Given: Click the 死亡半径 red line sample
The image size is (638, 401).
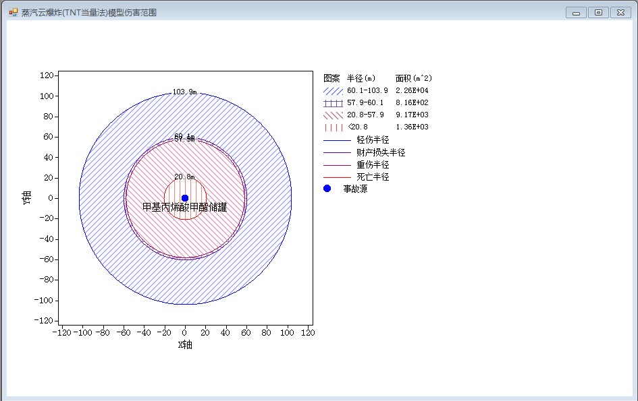Looking at the screenshot, I should click(x=337, y=177).
